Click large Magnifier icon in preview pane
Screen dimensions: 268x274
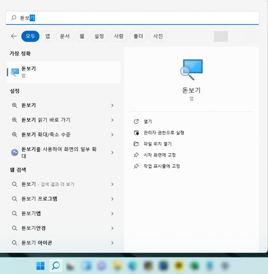click(192, 70)
